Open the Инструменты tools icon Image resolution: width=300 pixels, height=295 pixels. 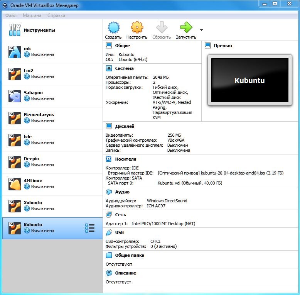[15, 30]
